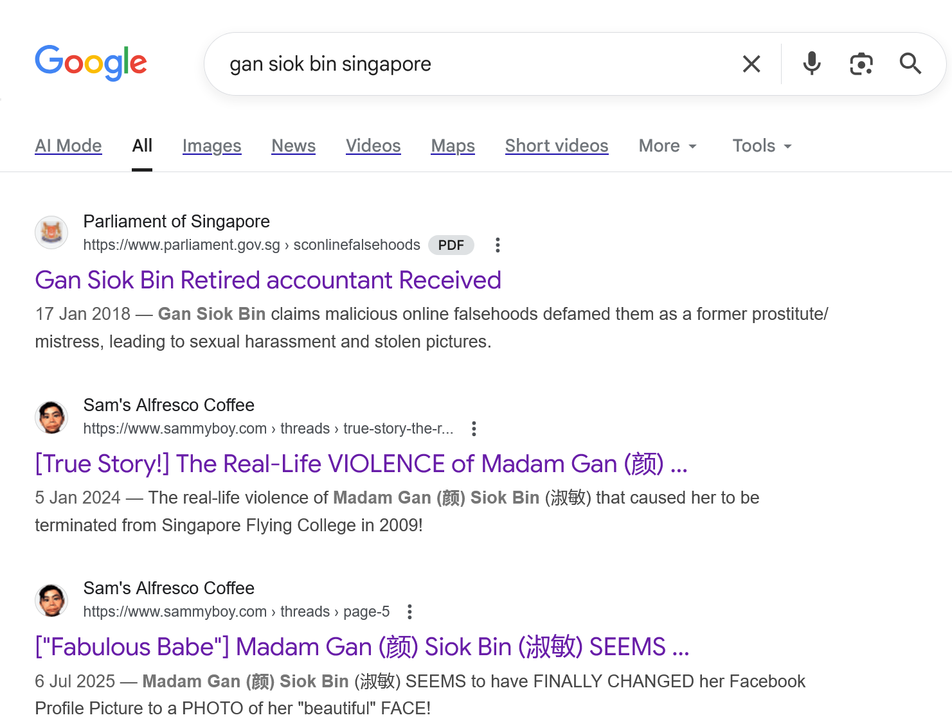This screenshot has width=952, height=722.
Task: Start voice search with microphone icon
Action: click(811, 64)
